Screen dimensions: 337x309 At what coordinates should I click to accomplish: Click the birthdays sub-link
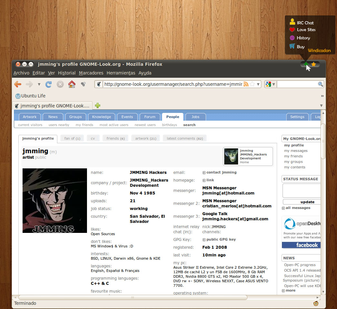tap(169, 125)
